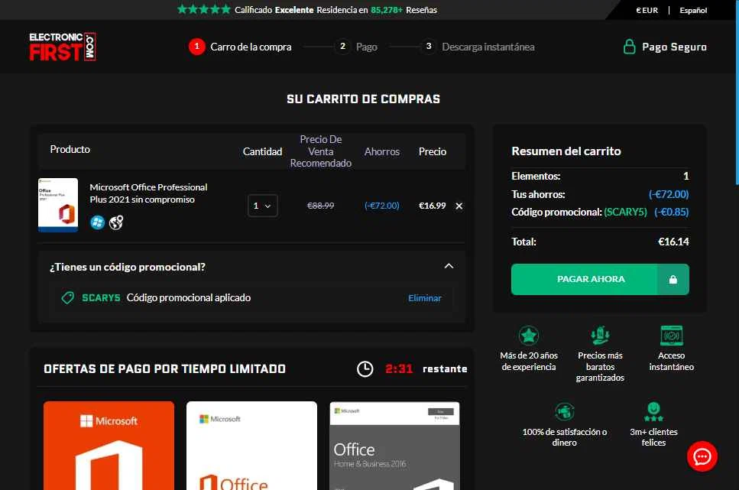Viewport: 739px width, 490px height.
Task: Click the Ahorros column header
Action: coord(382,151)
